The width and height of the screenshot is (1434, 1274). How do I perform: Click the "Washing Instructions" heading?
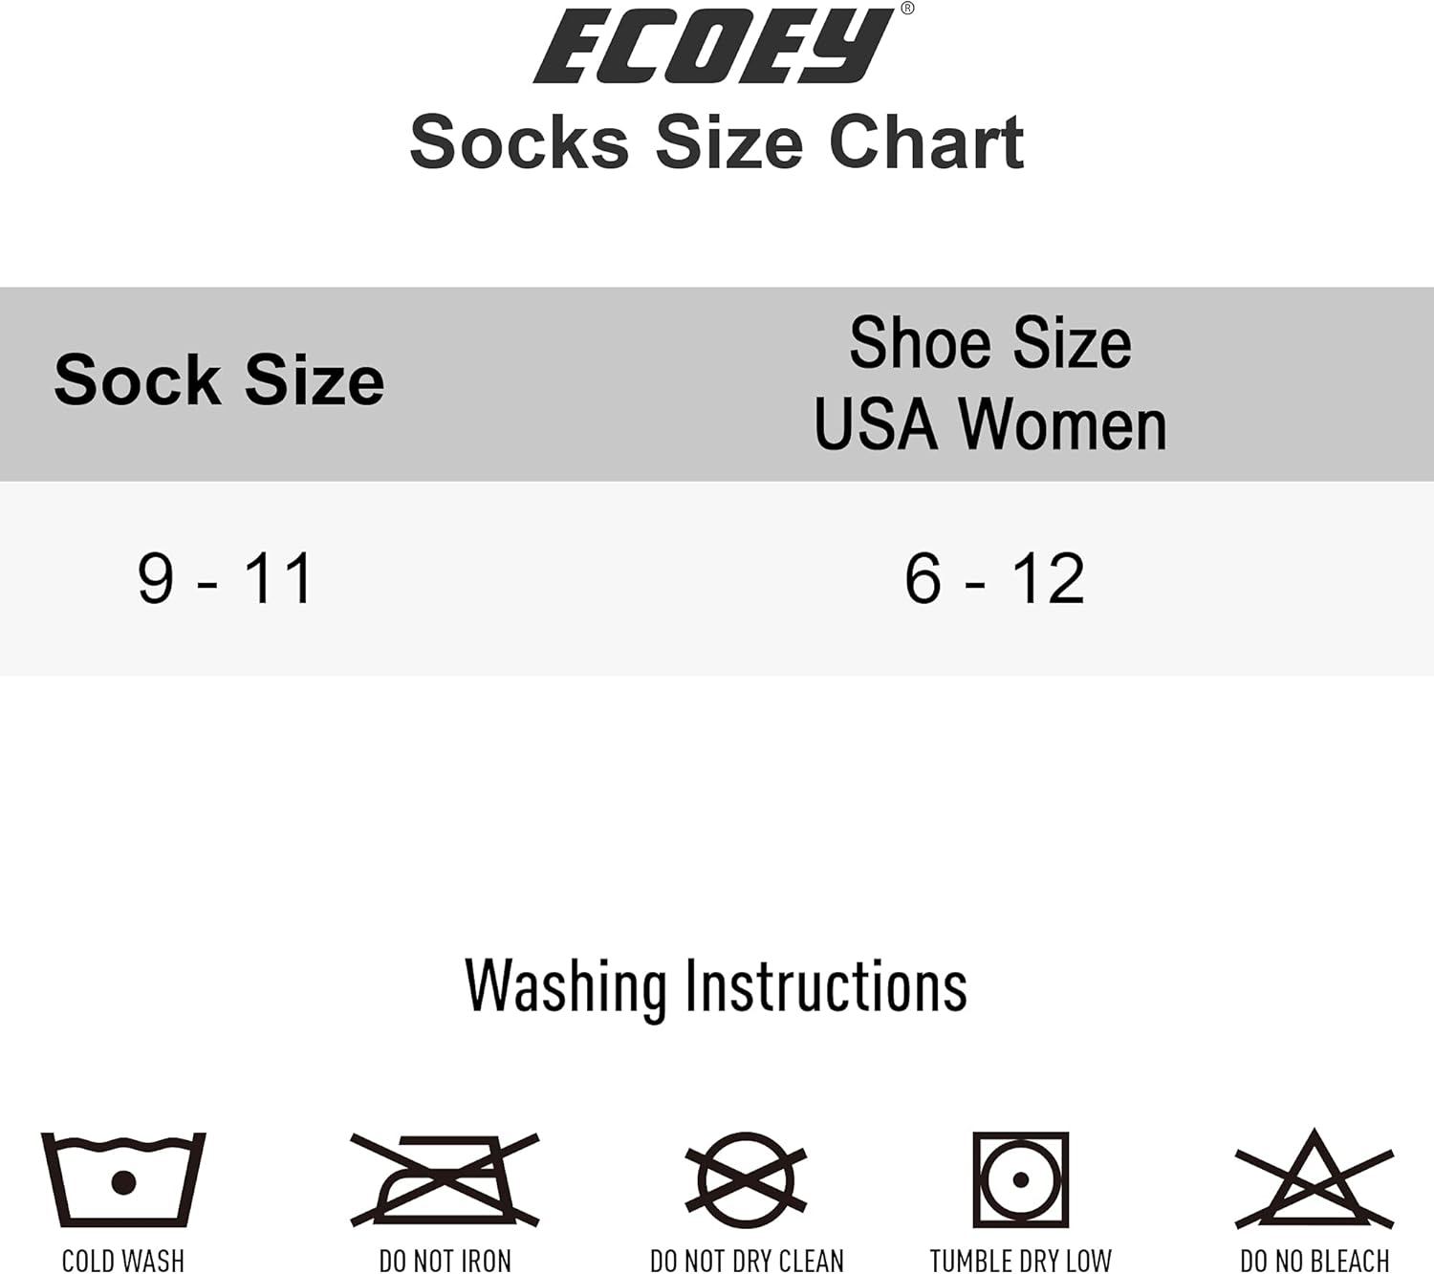pyautogui.click(x=716, y=986)
